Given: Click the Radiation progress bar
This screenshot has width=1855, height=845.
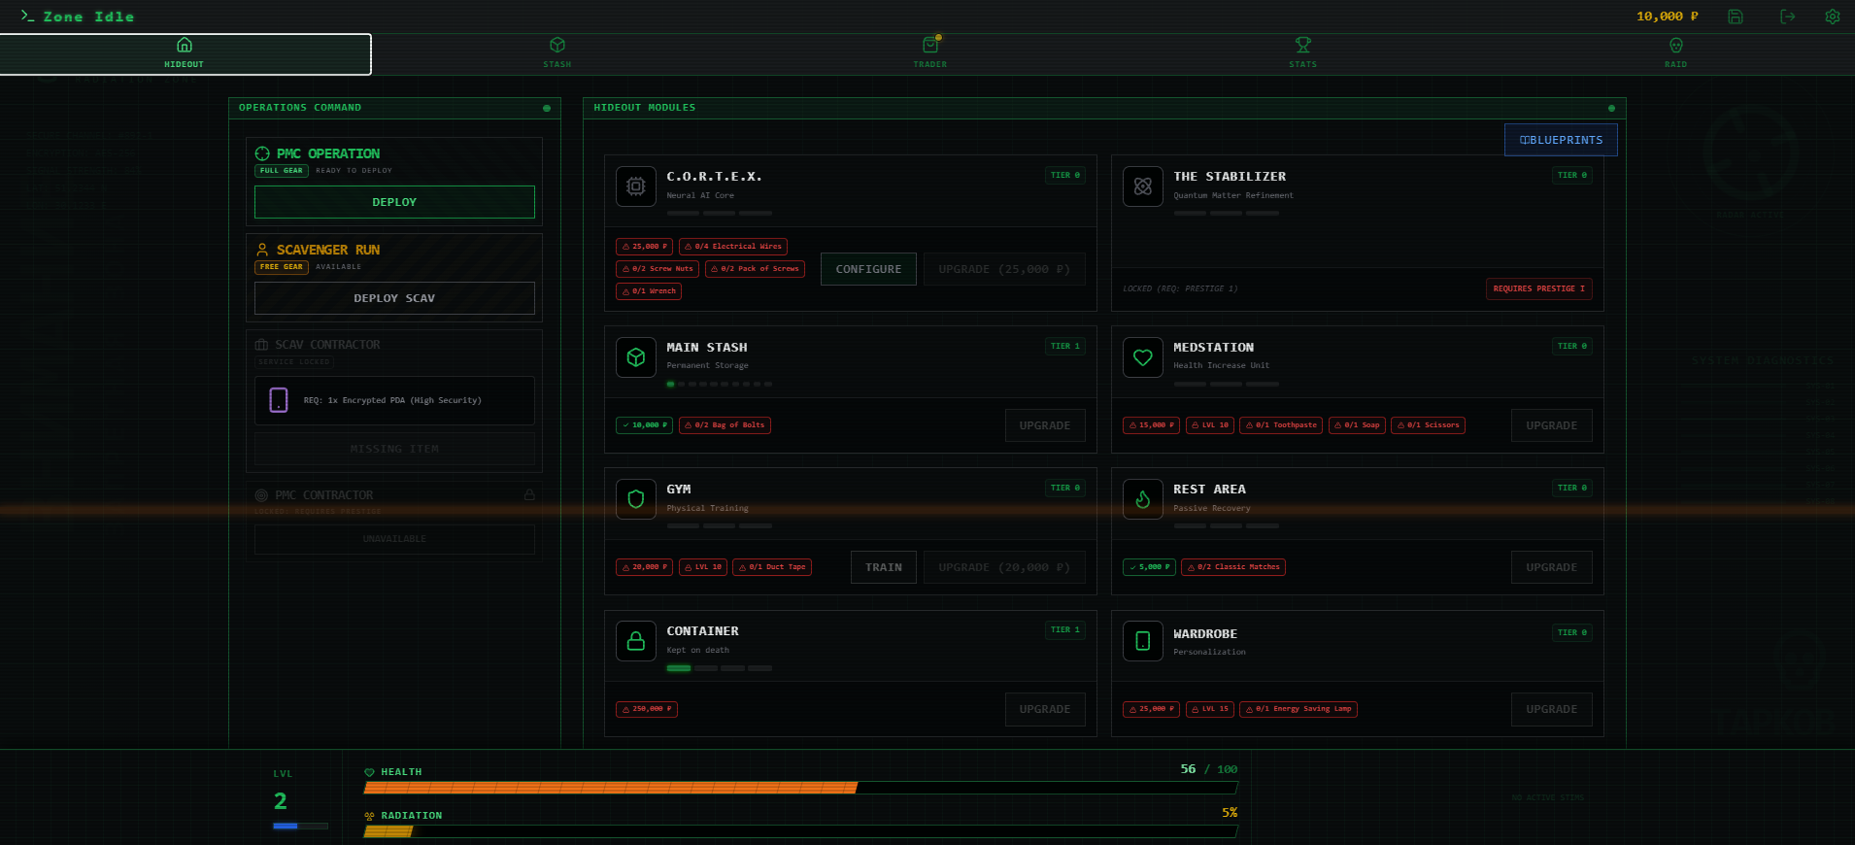Looking at the screenshot, I should coord(801,831).
